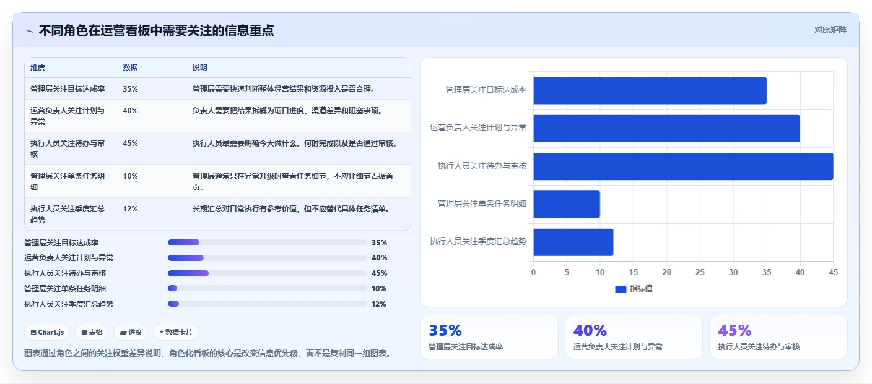The height and width of the screenshot is (384, 872).
Task: Click the chart bar for 执行人员关注待办与审核
Action: [x=683, y=166]
